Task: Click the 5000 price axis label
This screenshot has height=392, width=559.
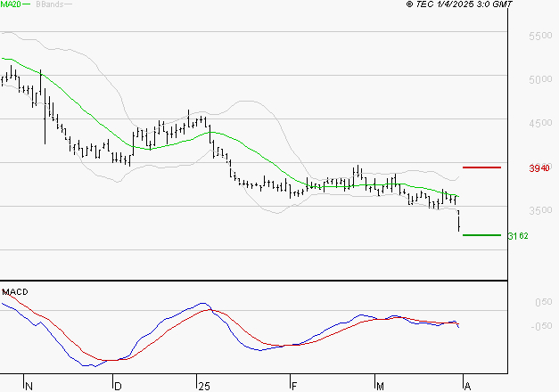Action: [540, 79]
